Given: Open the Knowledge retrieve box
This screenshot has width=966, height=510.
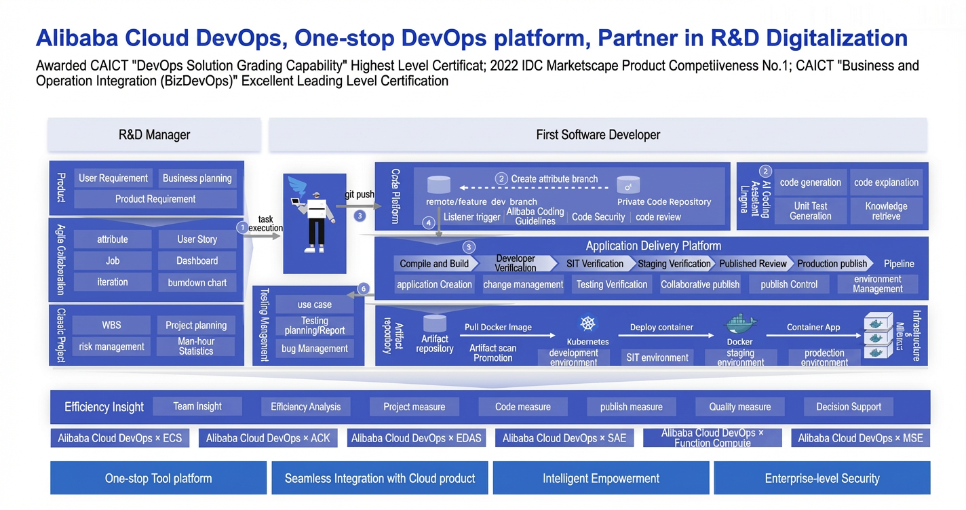Looking at the screenshot, I should (x=886, y=211).
